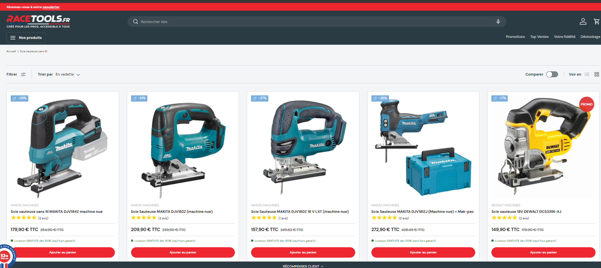This screenshot has height=268, width=601.
Task: Click the 179,90 € TTC price
Action: 24,229
